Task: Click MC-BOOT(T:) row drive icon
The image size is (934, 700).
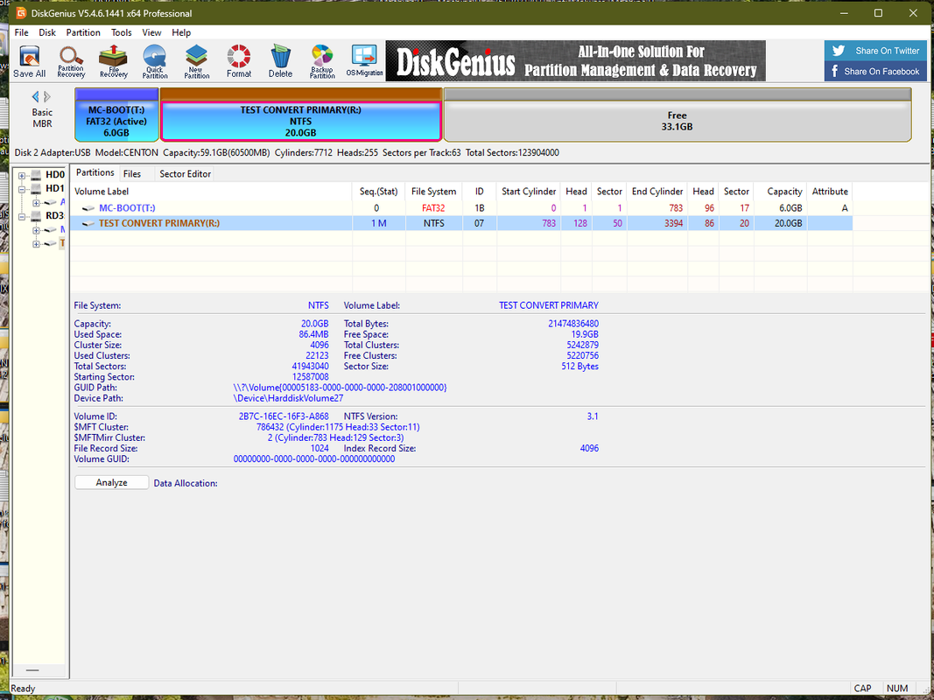Action: (x=88, y=208)
